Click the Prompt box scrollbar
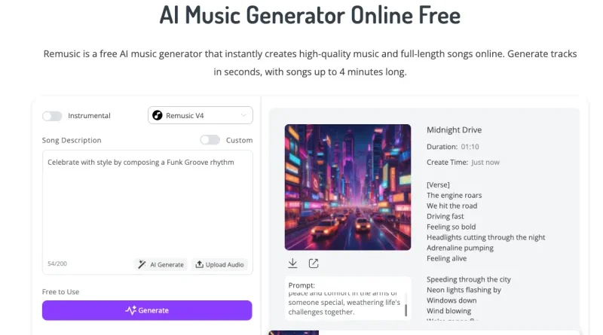 (x=406, y=309)
